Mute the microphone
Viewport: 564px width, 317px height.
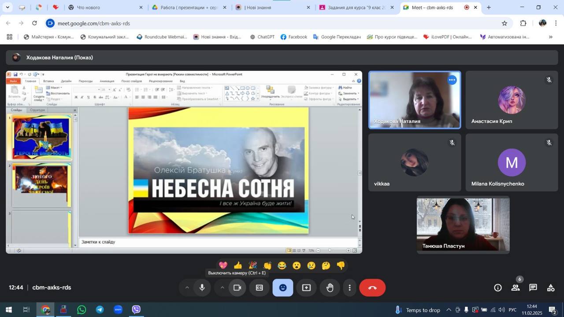pos(202,288)
